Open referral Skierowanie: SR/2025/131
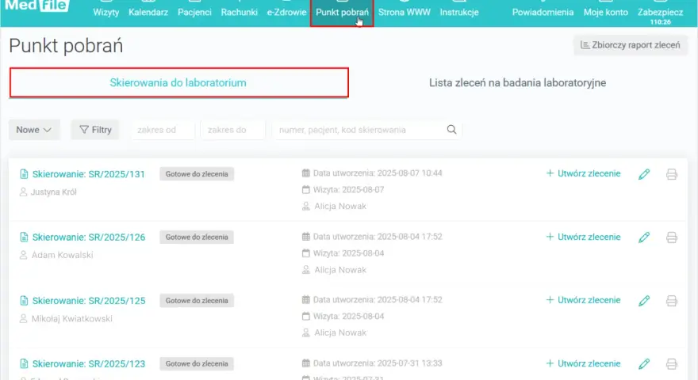 (89, 174)
